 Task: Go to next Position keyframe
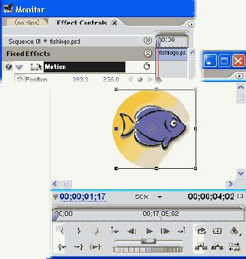point(150,80)
